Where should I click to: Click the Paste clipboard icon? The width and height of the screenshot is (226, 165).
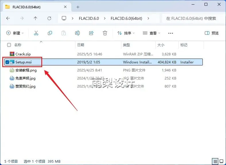tap(64, 33)
